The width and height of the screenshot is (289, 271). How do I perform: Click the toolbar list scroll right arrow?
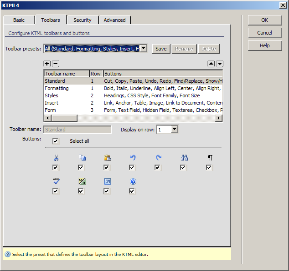pos(219,118)
